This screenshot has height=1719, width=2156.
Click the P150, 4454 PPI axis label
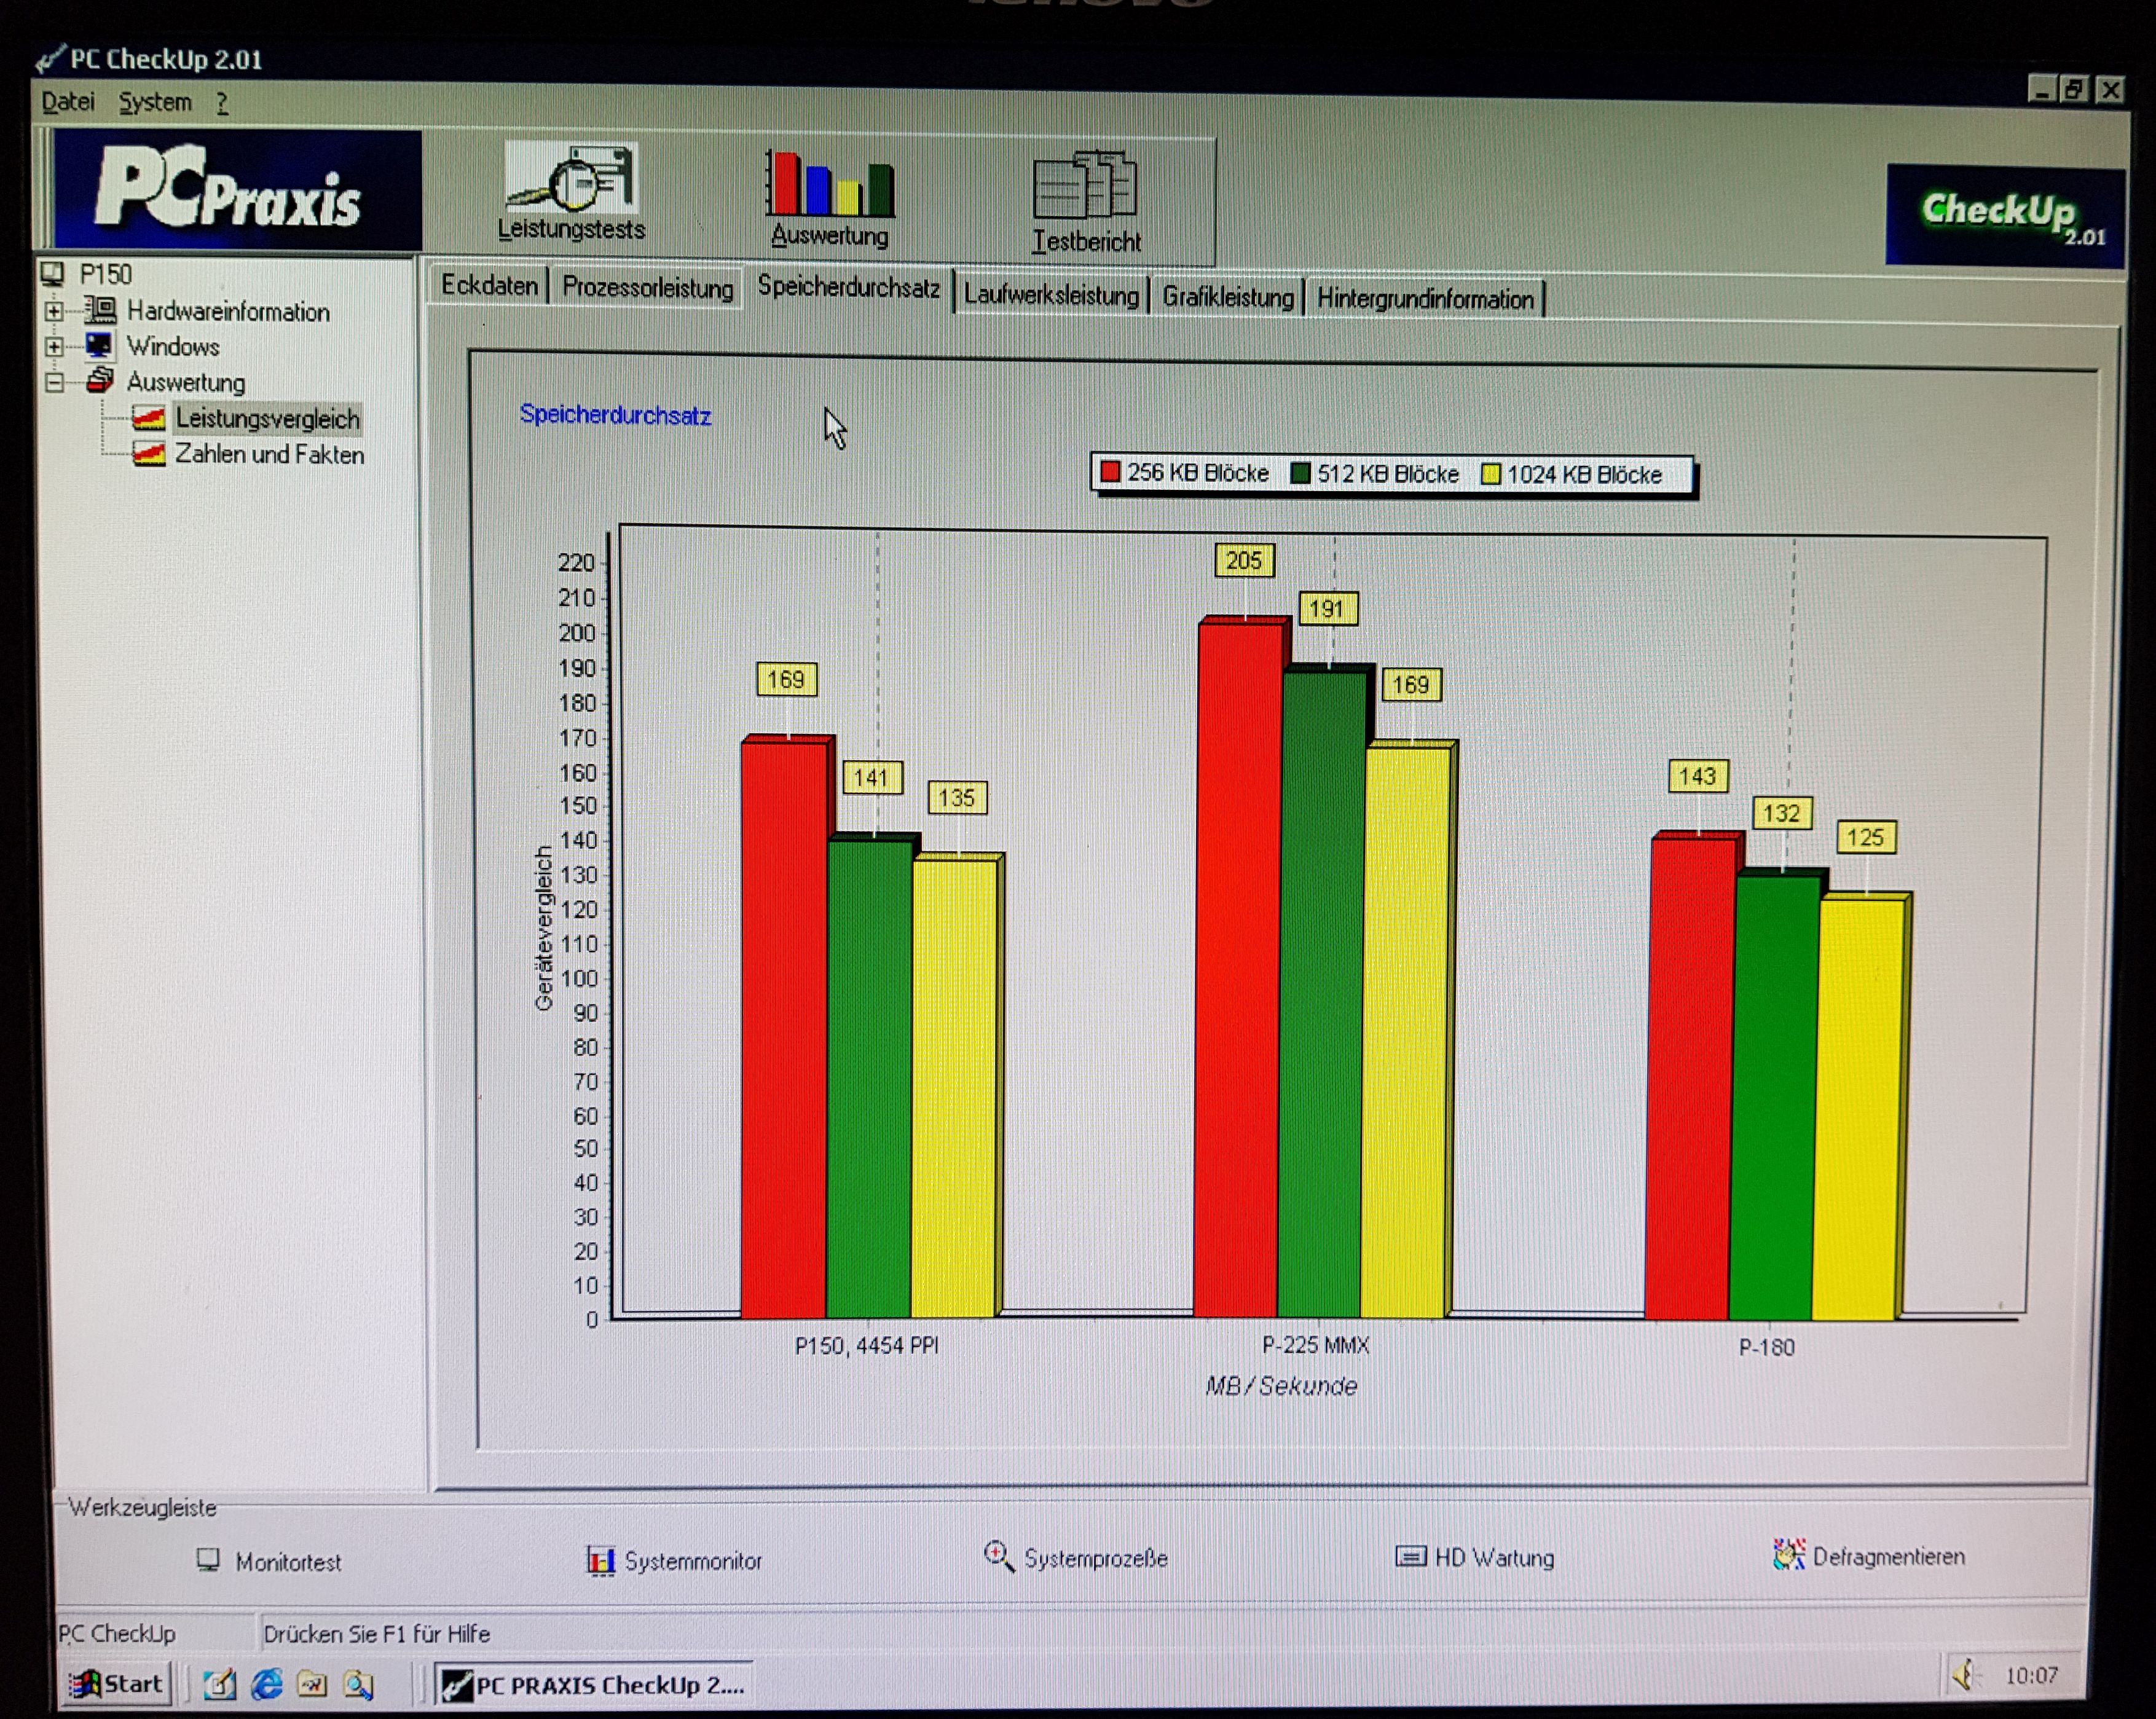click(x=866, y=1345)
